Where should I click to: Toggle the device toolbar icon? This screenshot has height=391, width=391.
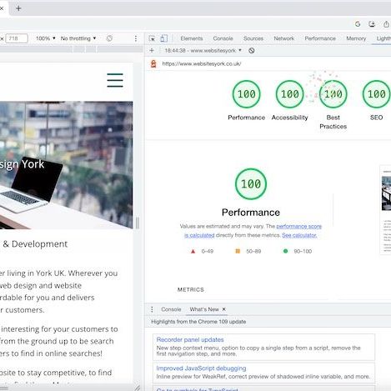coord(164,38)
